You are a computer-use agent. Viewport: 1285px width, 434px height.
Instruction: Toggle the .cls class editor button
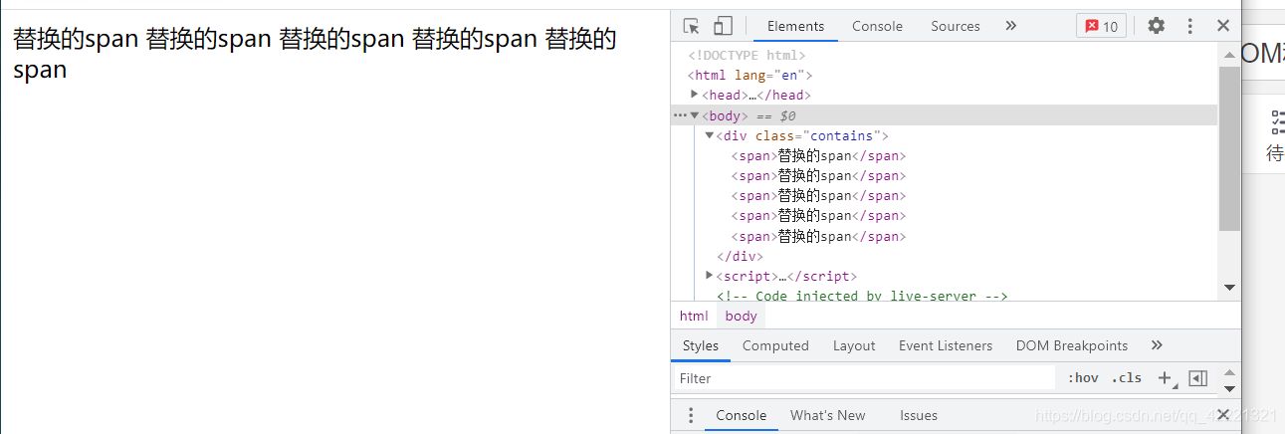(x=1127, y=378)
